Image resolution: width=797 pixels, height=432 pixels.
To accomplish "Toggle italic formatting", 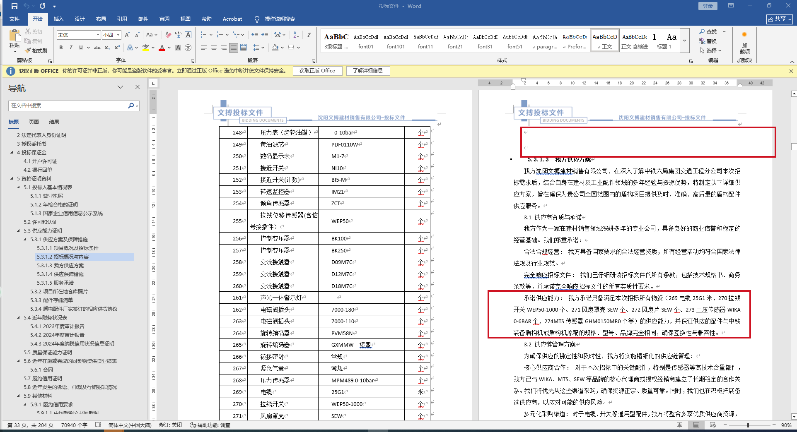I will click(x=71, y=48).
